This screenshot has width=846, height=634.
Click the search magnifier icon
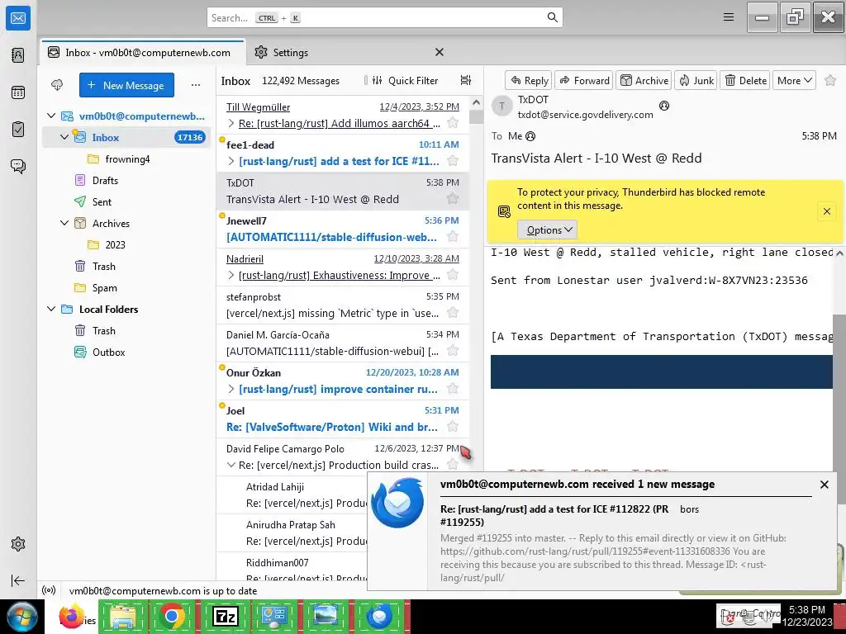click(x=553, y=17)
